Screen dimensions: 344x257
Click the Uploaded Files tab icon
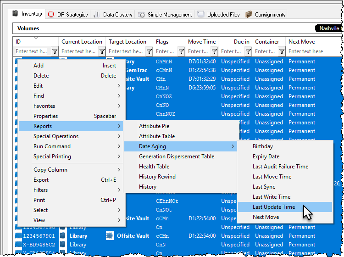(x=201, y=14)
